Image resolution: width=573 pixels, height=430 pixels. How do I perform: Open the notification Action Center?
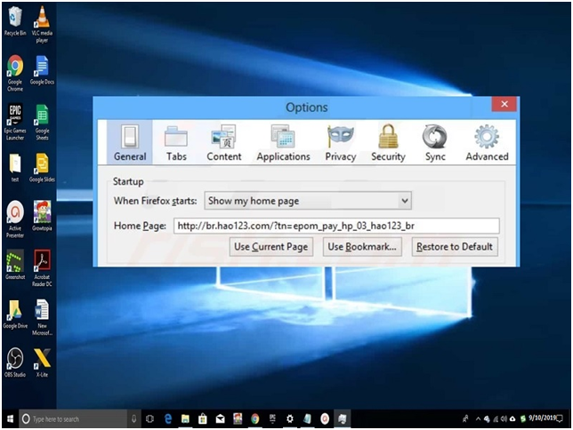pyautogui.click(x=560, y=418)
